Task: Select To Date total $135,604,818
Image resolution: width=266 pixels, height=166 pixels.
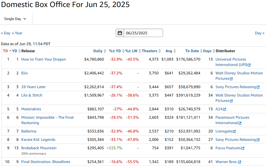Action: pos(188,162)
